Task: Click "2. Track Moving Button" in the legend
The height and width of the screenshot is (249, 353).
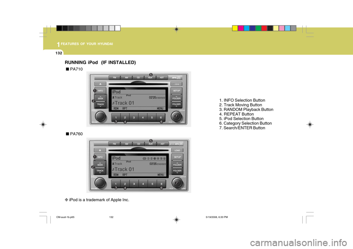Action: click(240, 105)
